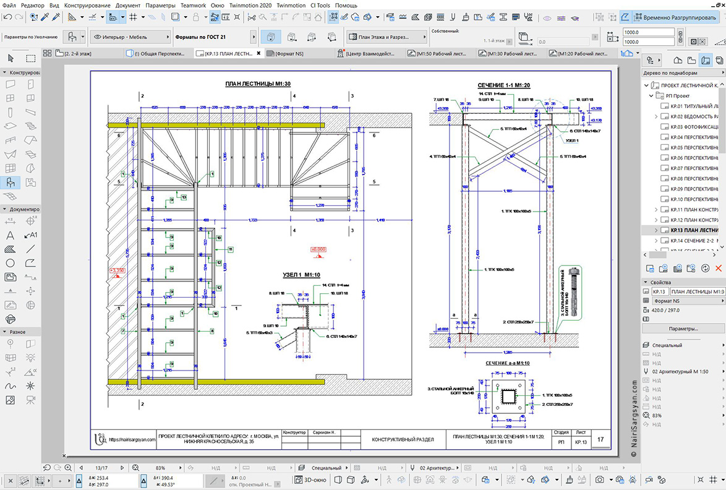Viewport: 726px width, 490px height.
Task: Collapse the Разное toolbox section
Action: click(x=4, y=332)
